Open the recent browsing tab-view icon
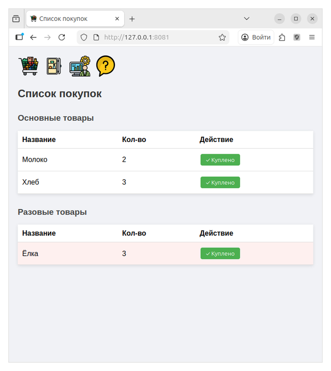 [16, 19]
